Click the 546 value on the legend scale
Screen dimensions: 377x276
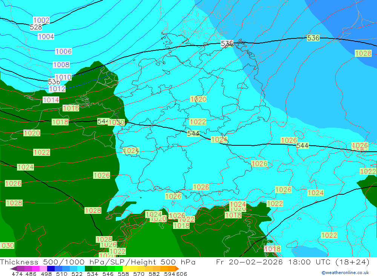point(108,274)
